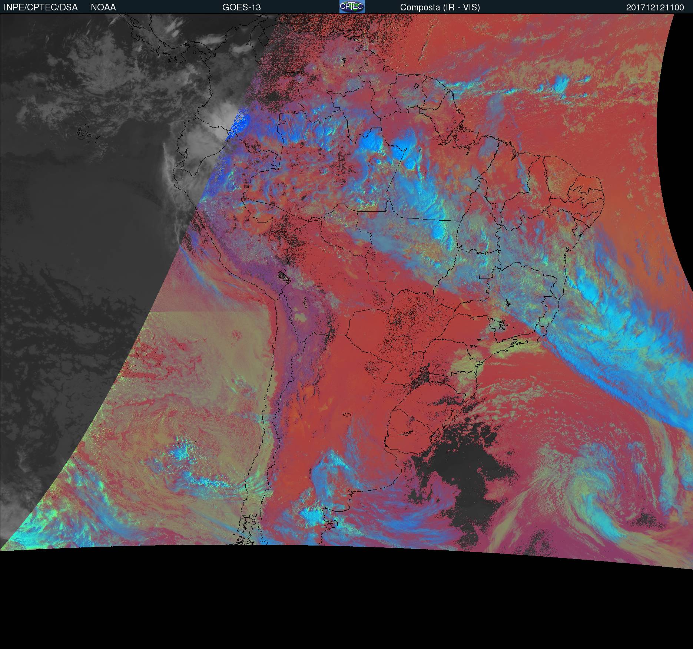
Task: Click the Galápagos Islands outline in the Pacific
Action: [84, 134]
